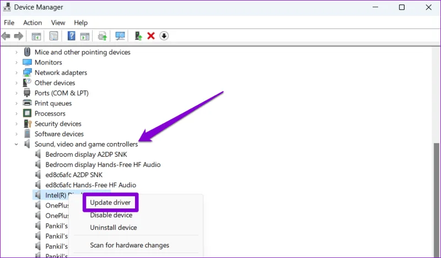
Task: Select Print queues category label
Action: 53,103
